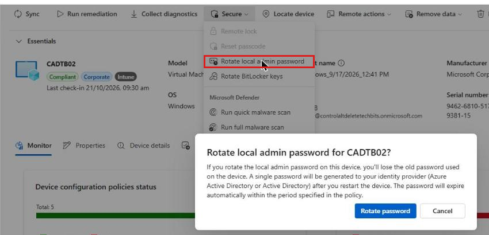
Task: Click the Serial number label
Action: click(x=467, y=95)
